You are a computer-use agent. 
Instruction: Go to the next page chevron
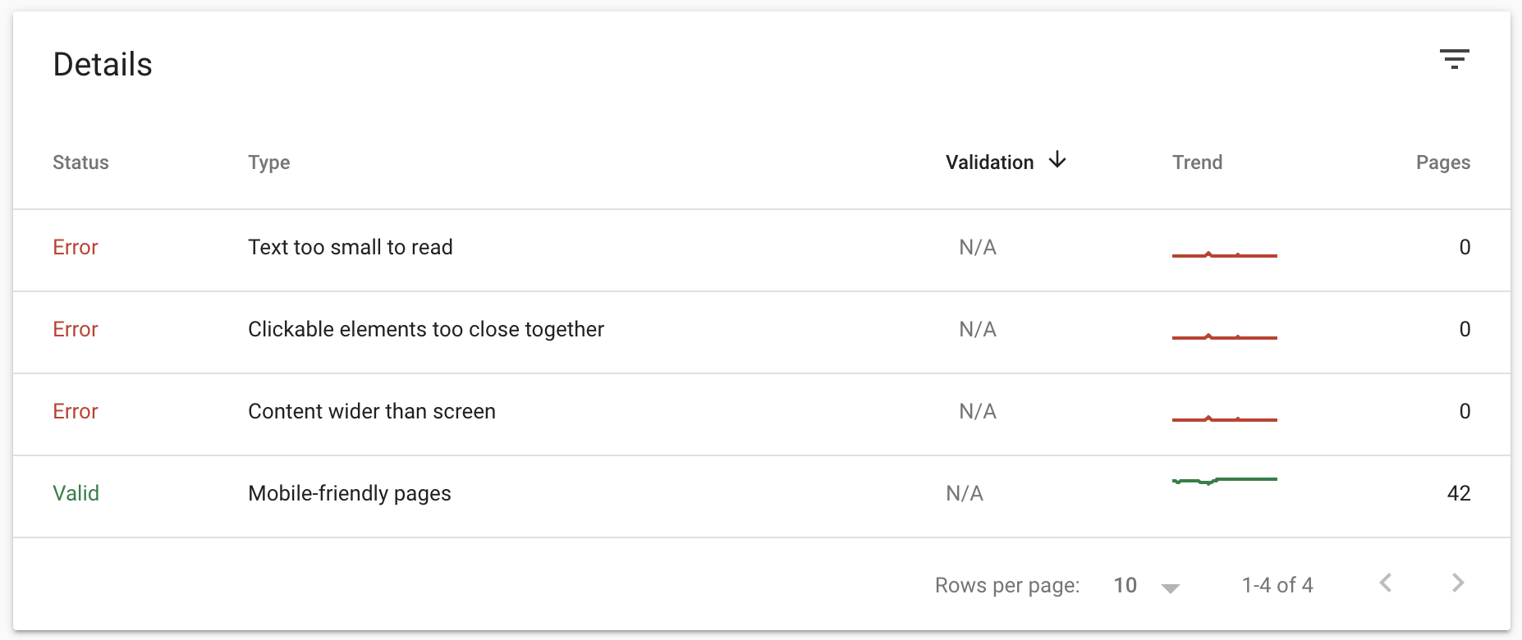click(1458, 583)
